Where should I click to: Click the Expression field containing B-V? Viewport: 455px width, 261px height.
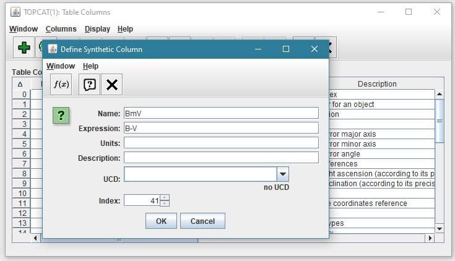pos(221,128)
